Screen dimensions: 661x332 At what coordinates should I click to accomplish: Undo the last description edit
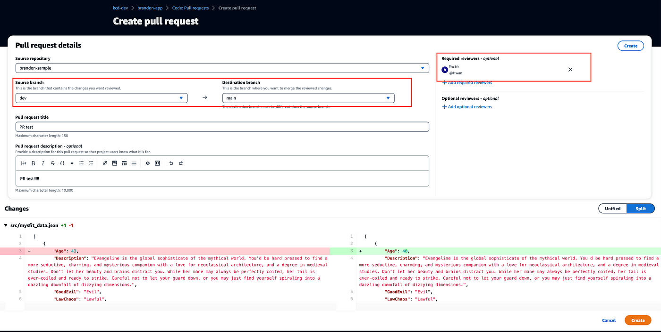tap(171, 163)
